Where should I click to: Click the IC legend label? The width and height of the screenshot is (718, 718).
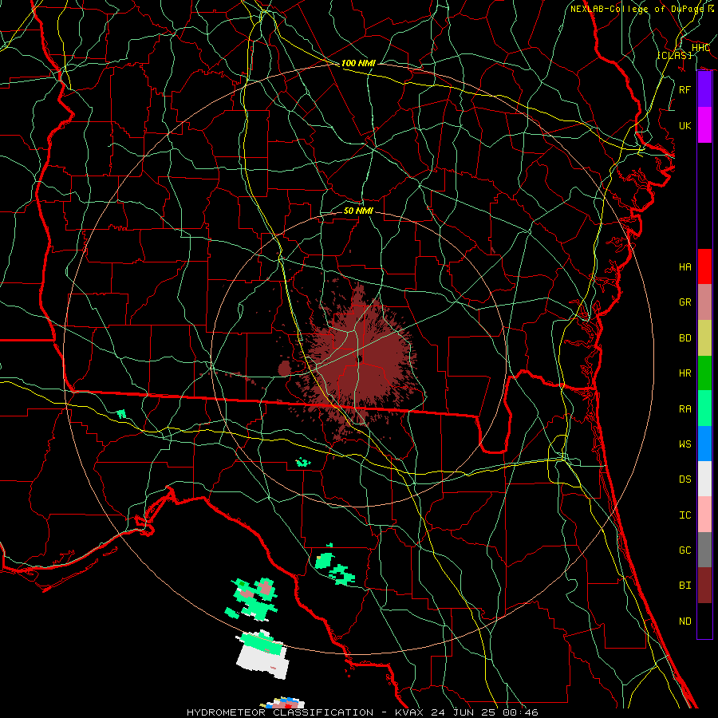(684, 515)
